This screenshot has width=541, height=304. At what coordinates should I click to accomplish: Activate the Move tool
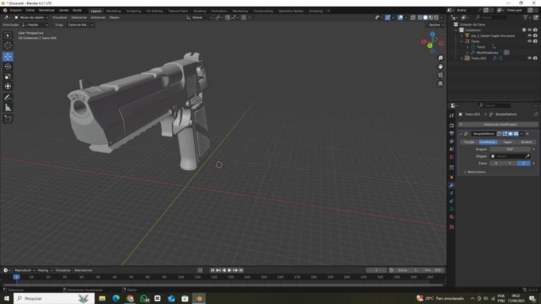(8, 56)
